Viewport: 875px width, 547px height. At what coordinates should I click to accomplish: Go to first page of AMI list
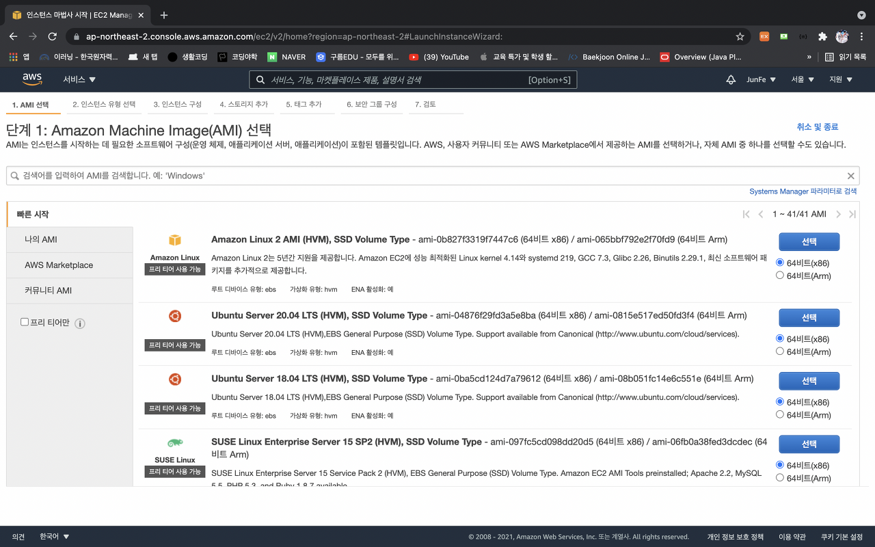(x=746, y=214)
